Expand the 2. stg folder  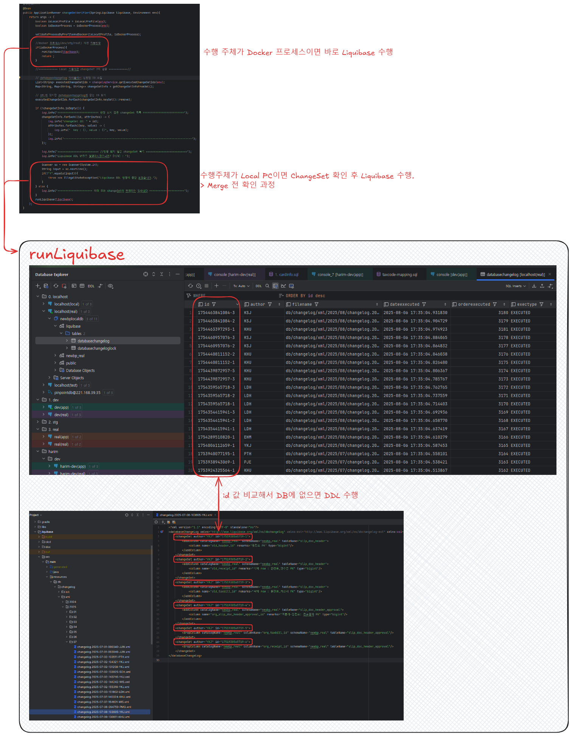38,422
